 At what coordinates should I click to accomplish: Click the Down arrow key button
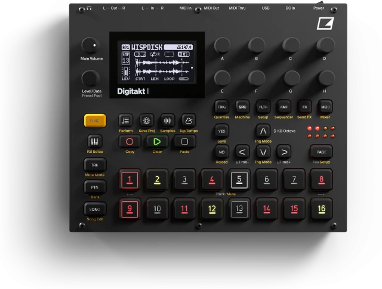[x=263, y=152]
